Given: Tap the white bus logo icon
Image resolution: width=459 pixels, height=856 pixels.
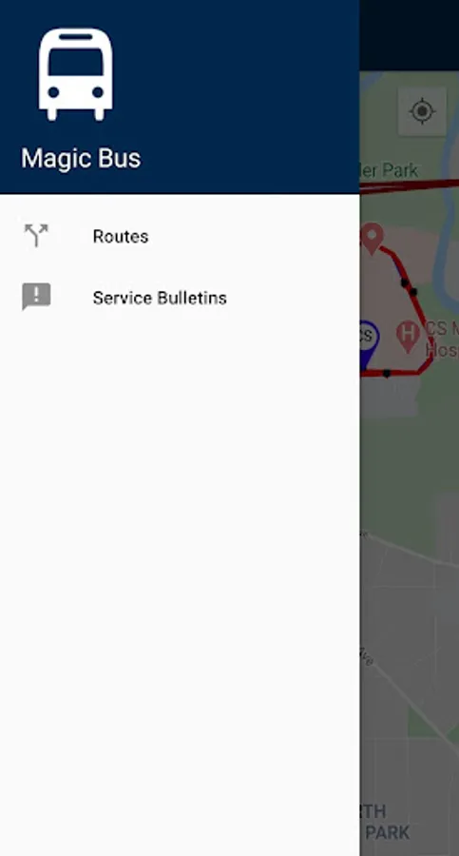Looking at the screenshot, I should click(76, 75).
